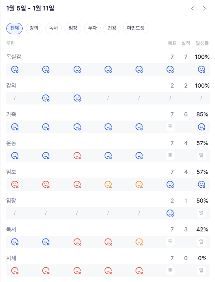Toggle the 일 box in 운동 row
The image size is (215, 282).
tap(201, 156)
